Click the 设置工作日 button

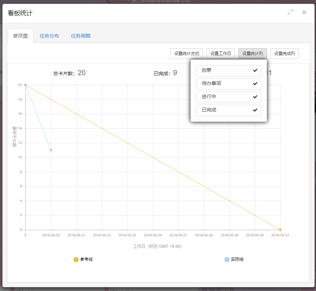[x=221, y=54]
